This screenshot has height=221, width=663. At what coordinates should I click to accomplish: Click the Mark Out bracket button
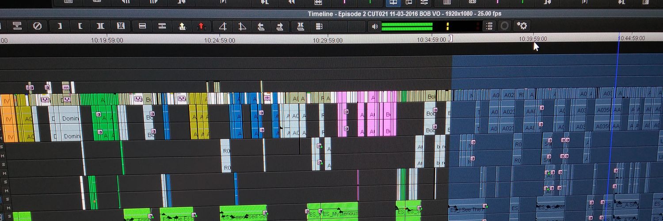click(80, 26)
